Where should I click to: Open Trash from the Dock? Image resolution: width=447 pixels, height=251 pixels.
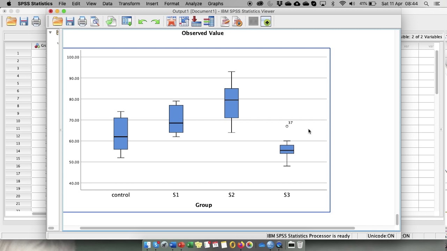pyautogui.click(x=300, y=245)
